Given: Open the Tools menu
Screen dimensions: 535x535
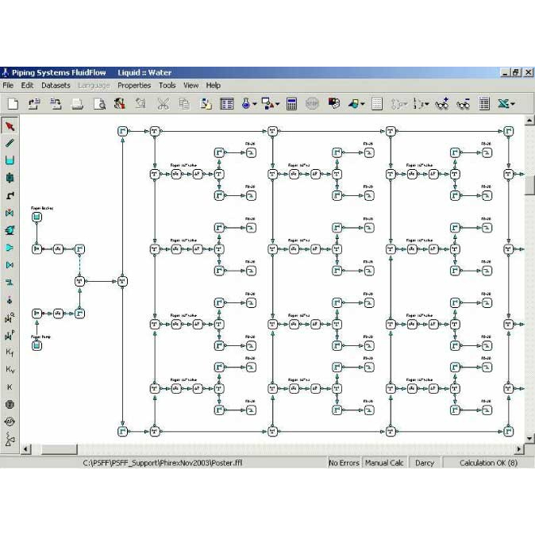Looking at the screenshot, I should pos(167,85).
